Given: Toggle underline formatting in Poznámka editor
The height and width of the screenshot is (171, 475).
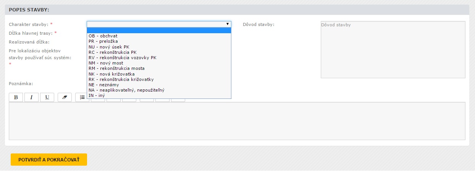Looking at the screenshot, I should pos(47,97).
